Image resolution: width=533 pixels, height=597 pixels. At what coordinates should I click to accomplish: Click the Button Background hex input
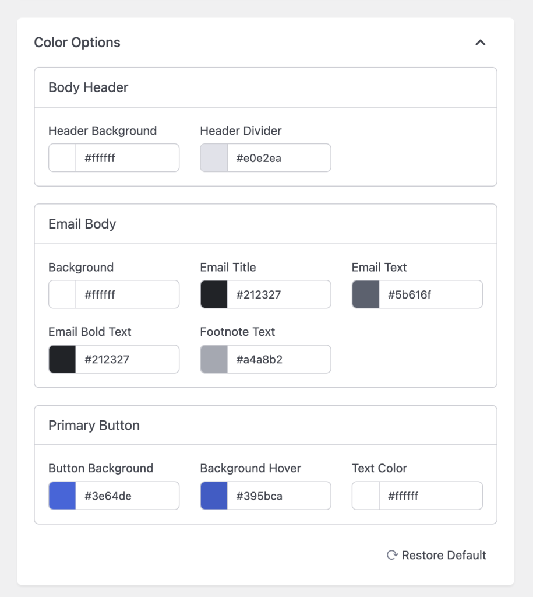127,496
